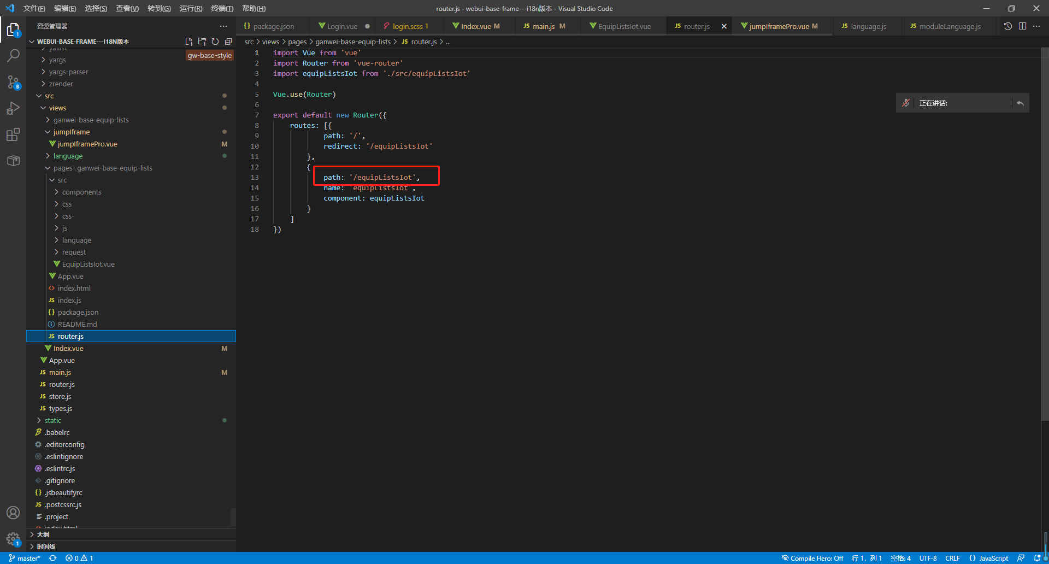Split the editor to the right

pyautogui.click(x=1022, y=26)
